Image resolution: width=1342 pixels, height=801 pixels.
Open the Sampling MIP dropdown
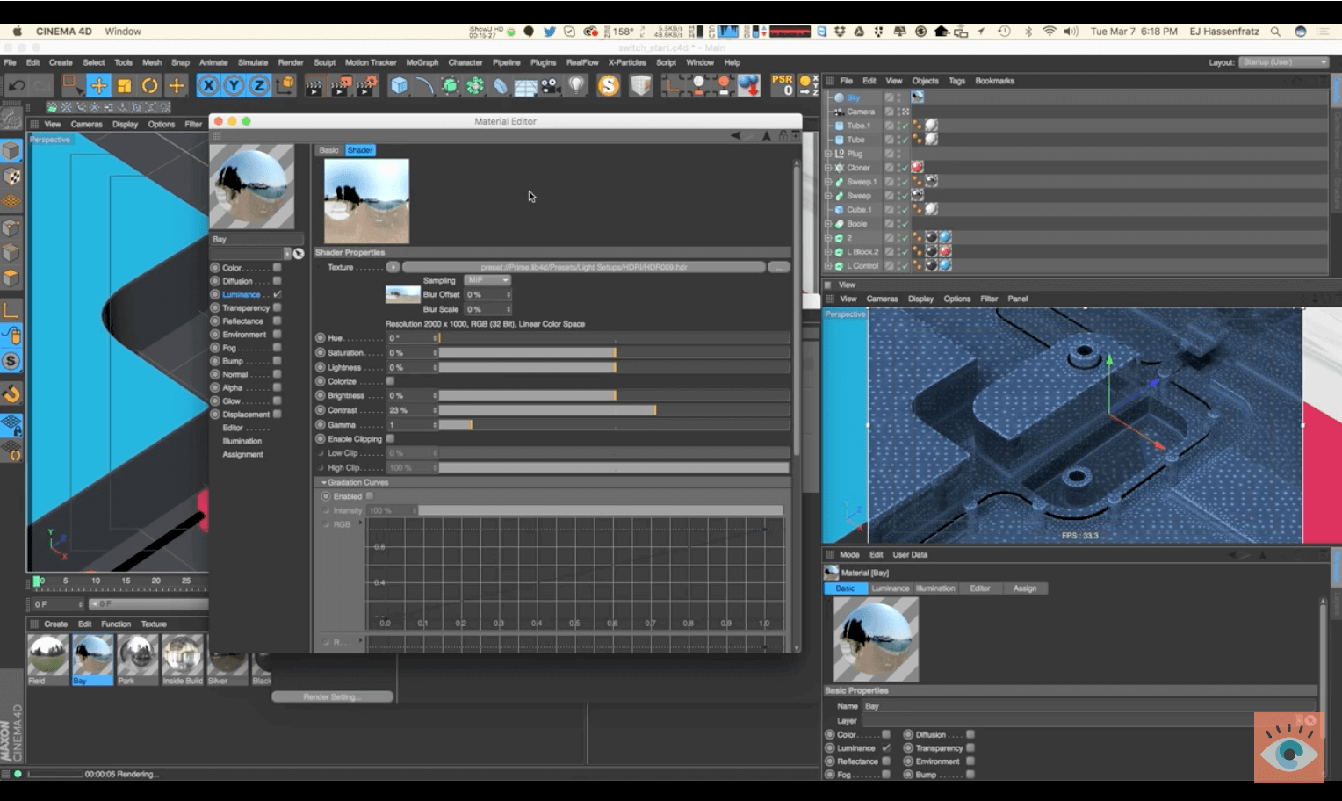point(487,280)
